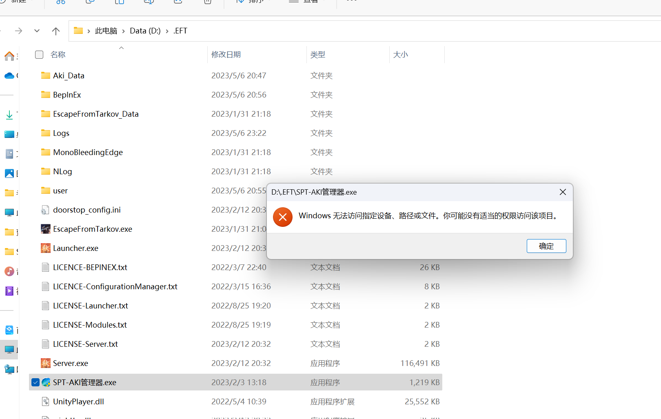
Task: Open the Home entry in the sidebar
Action: 9,56
